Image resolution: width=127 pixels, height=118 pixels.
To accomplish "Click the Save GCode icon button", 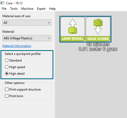I will [x=98, y=29].
